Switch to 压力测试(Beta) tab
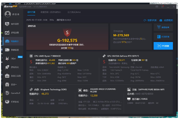The image size is (180, 120). pyautogui.click(x=74, y=12)
